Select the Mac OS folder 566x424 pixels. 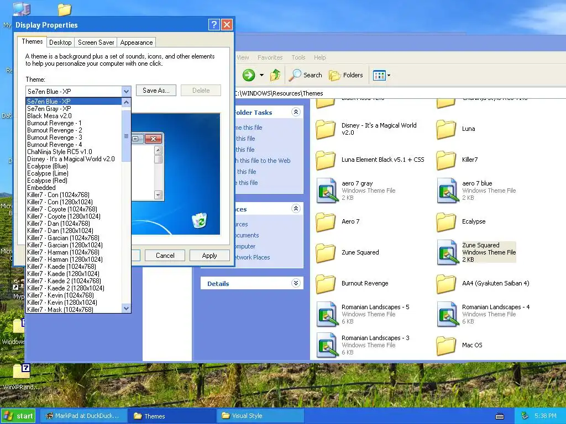[459, 345]
